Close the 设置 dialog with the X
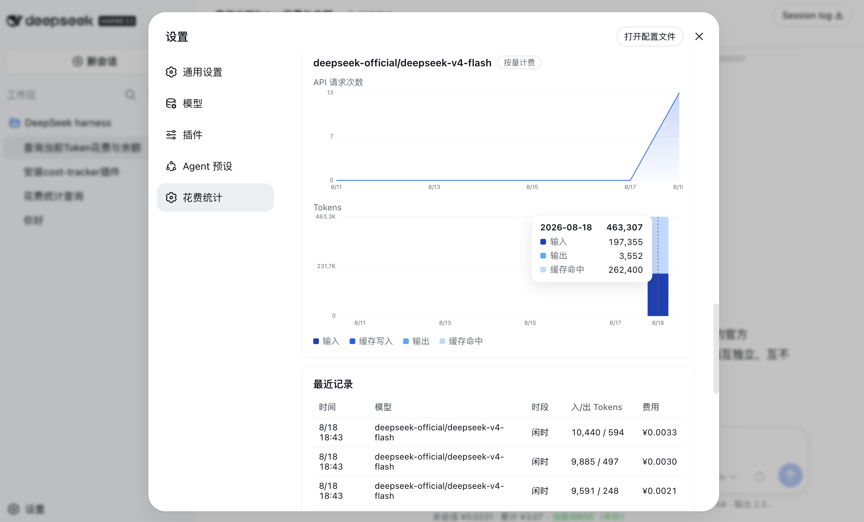 click(699, 36)
